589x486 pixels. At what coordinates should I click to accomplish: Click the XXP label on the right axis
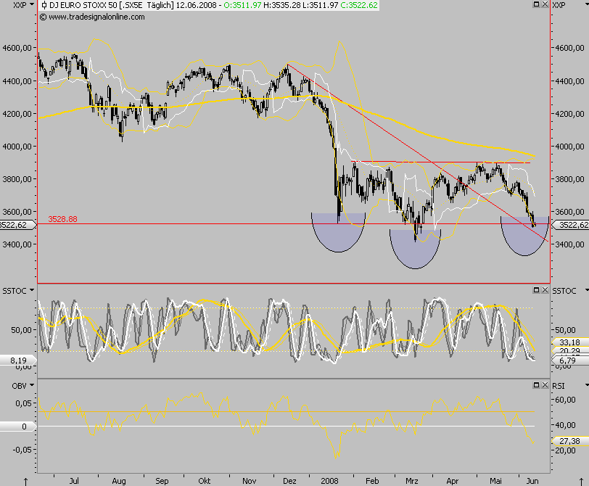pos(559,5)
